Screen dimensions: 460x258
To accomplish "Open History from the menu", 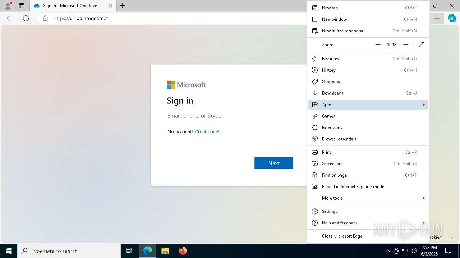I will point(368,70).
